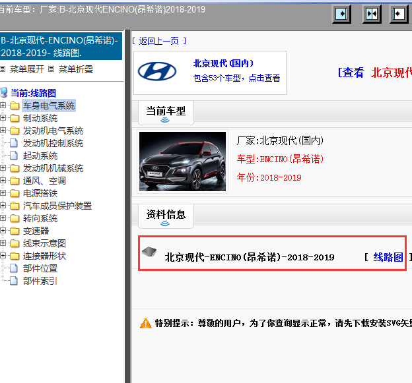Click the vertical splitter bar between panels
Image resolution: width=412 pixels, height=383 pixels.
pos(127,206)
